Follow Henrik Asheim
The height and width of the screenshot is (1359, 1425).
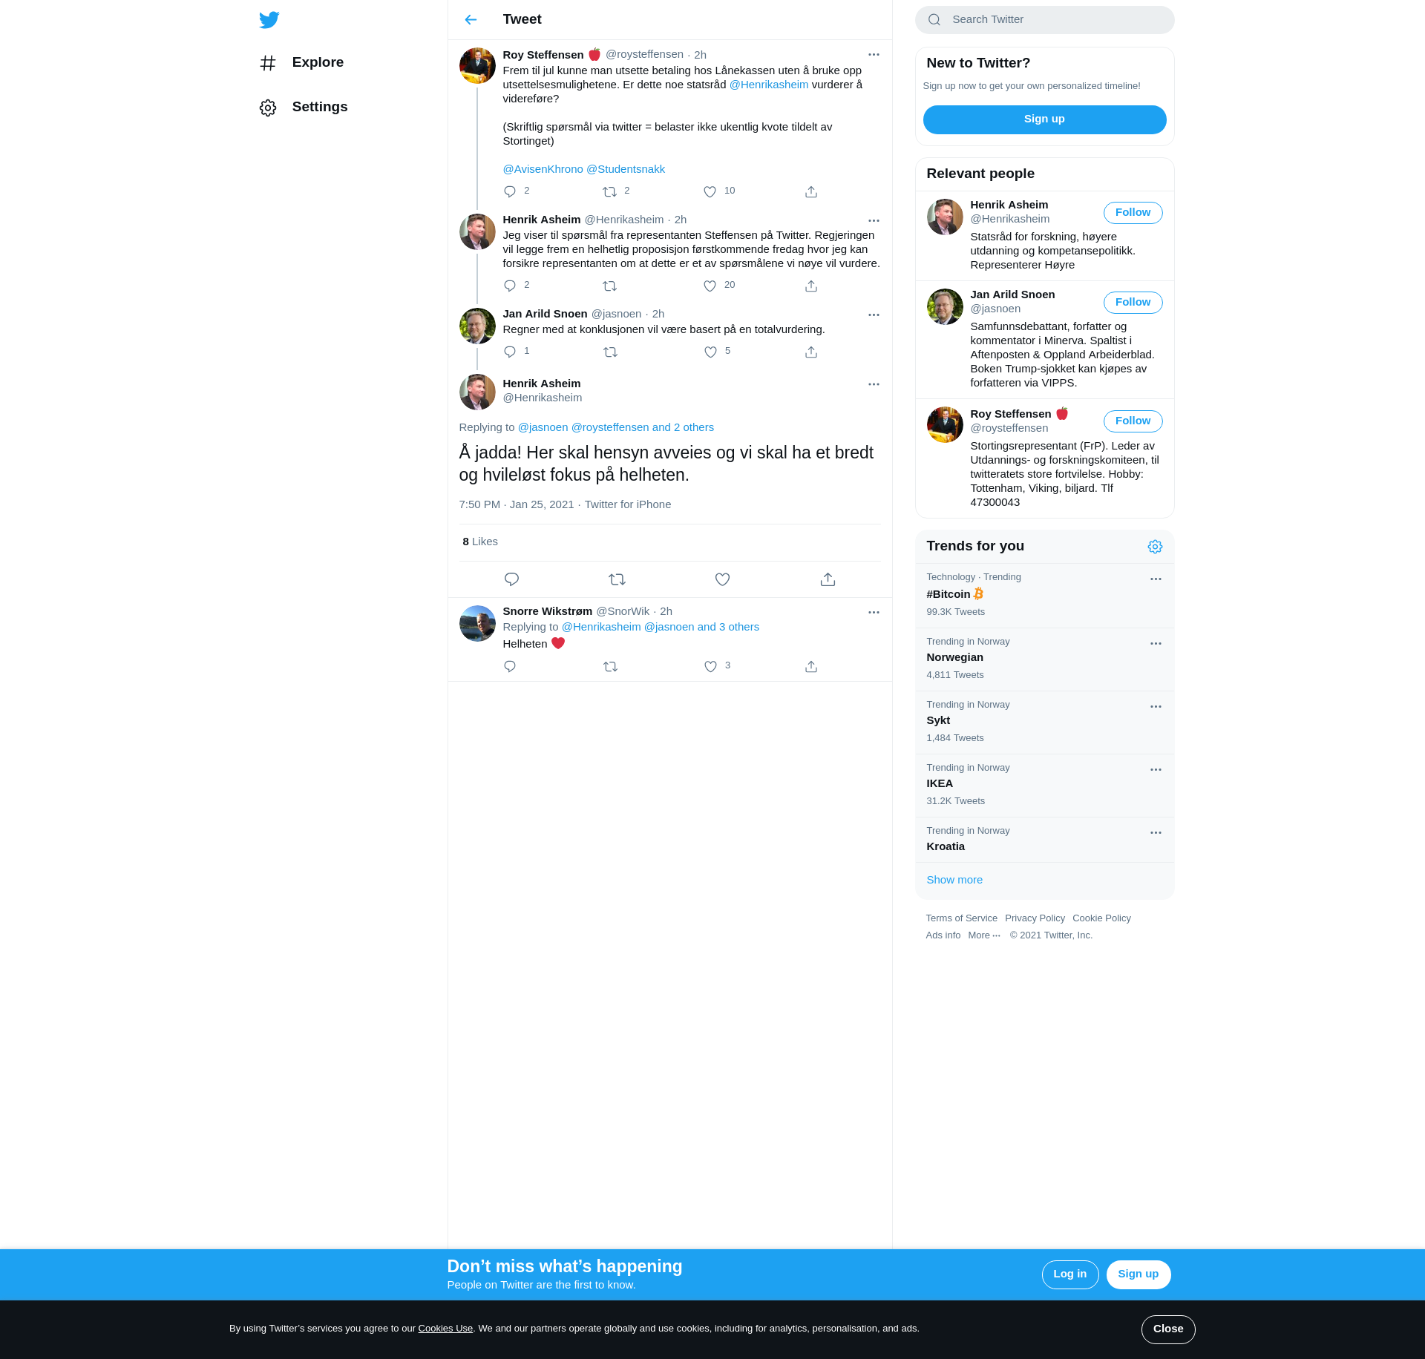coord(1133,213)
